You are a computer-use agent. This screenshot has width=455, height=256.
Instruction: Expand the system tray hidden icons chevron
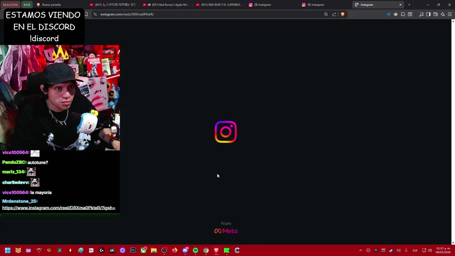360,250
